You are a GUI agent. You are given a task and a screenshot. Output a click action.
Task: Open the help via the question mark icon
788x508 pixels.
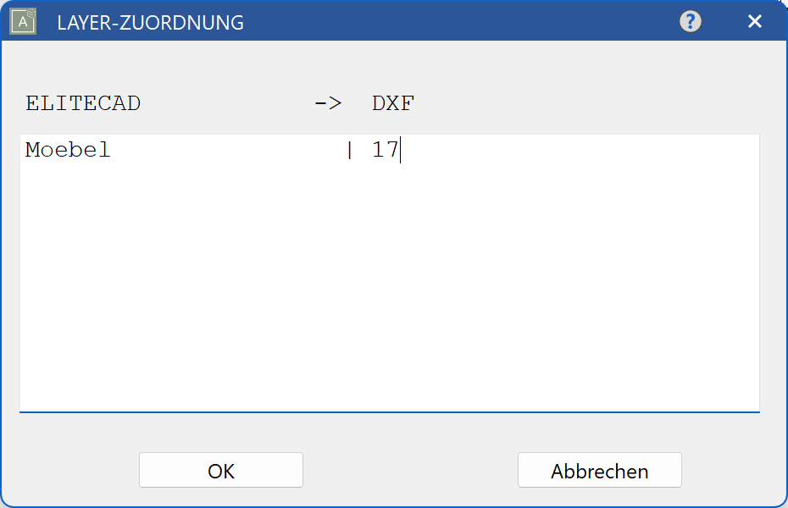pos(690,21)
